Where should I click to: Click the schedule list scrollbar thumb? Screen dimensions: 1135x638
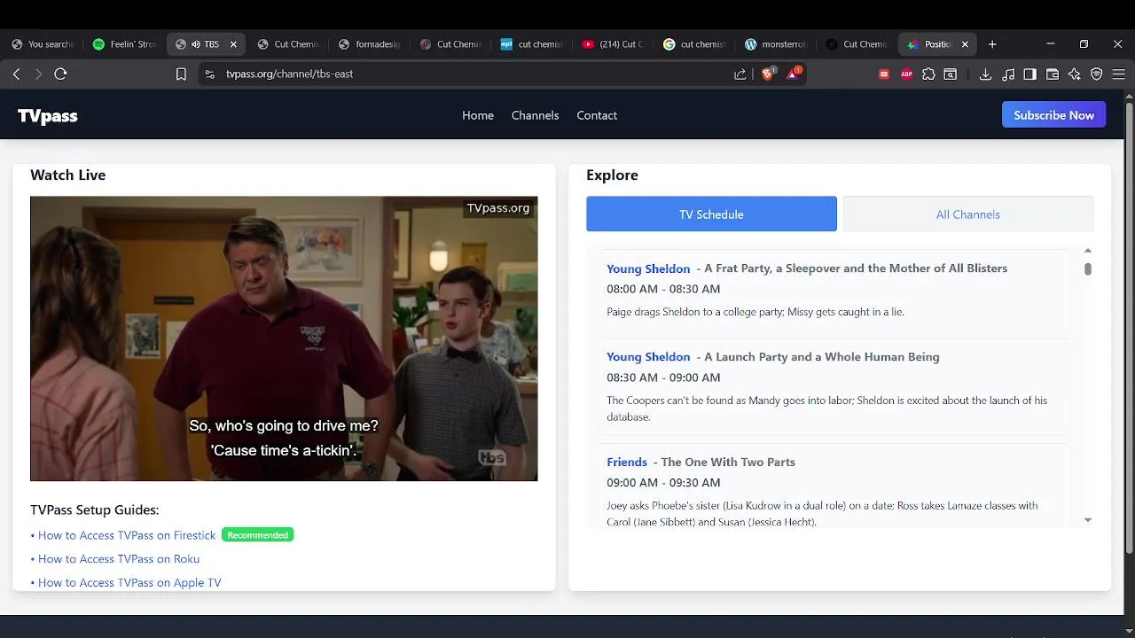(x=1088, y=268)
